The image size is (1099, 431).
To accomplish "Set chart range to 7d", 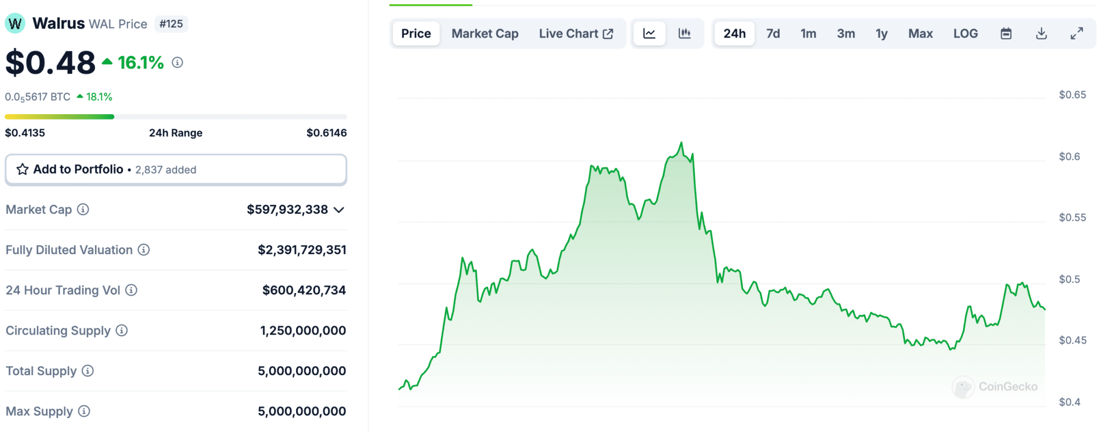I will point(773,34).
